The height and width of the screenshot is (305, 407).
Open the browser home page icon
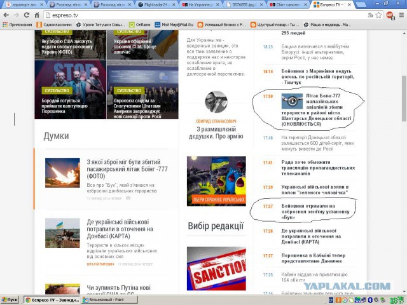coord(37,15)
